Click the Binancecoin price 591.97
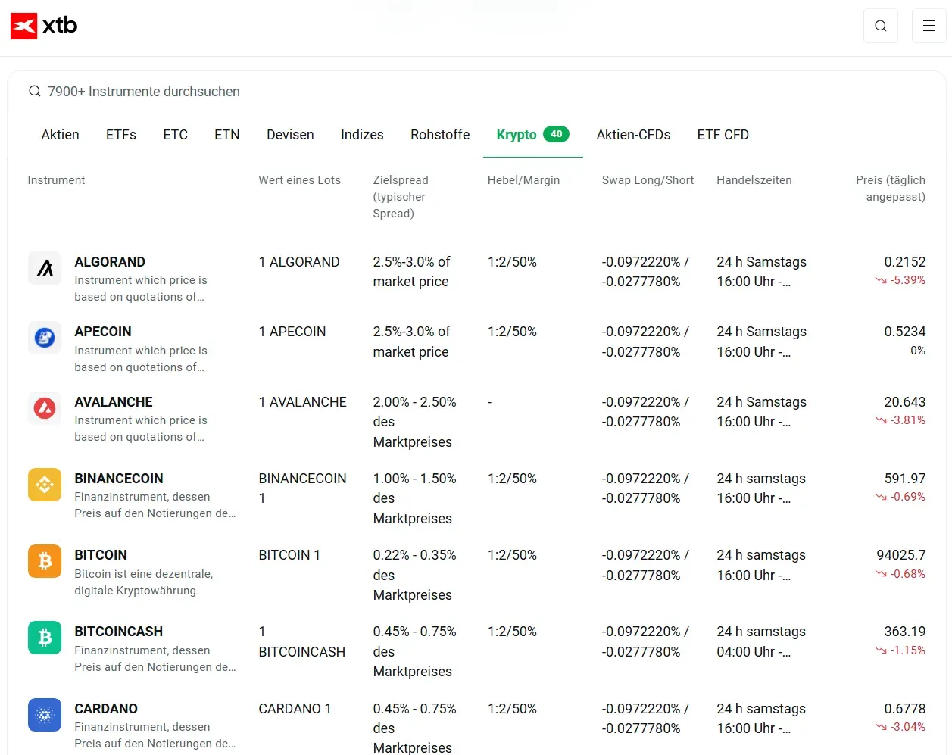 [x=905, y=479]
